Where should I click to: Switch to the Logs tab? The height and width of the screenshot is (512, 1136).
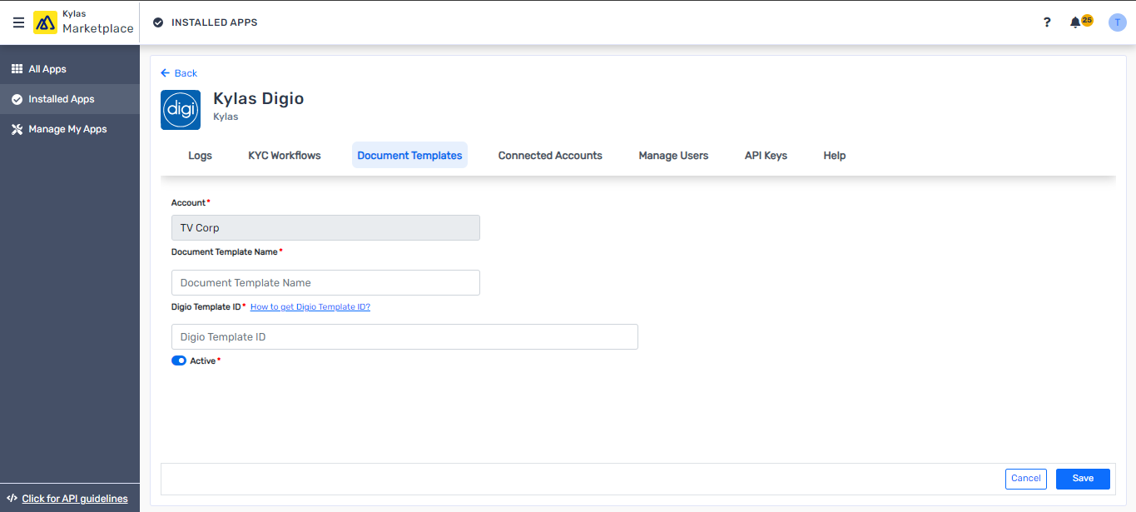coord(200,155)
